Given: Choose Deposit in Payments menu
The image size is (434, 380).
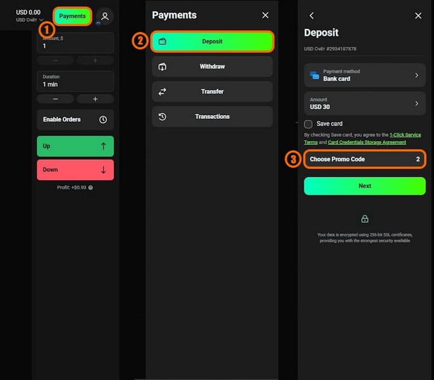Looking at the screenshot, I should click(212, 42).
